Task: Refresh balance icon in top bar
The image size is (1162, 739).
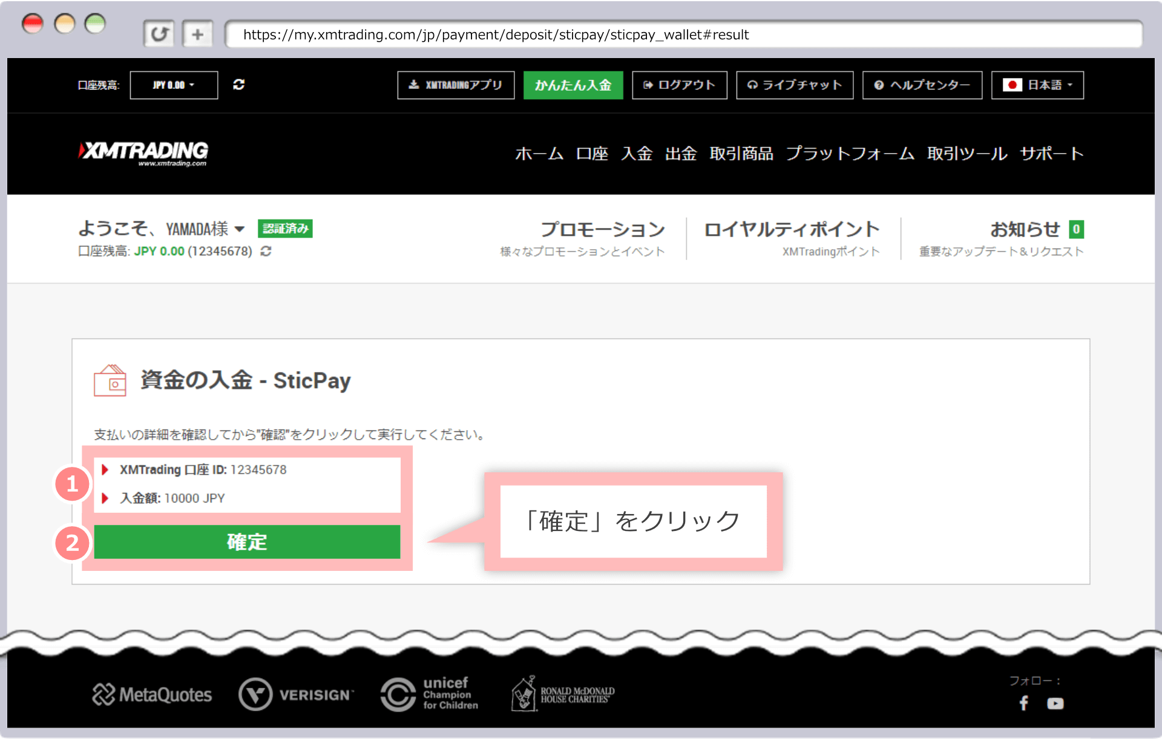Action: (239, 85)
